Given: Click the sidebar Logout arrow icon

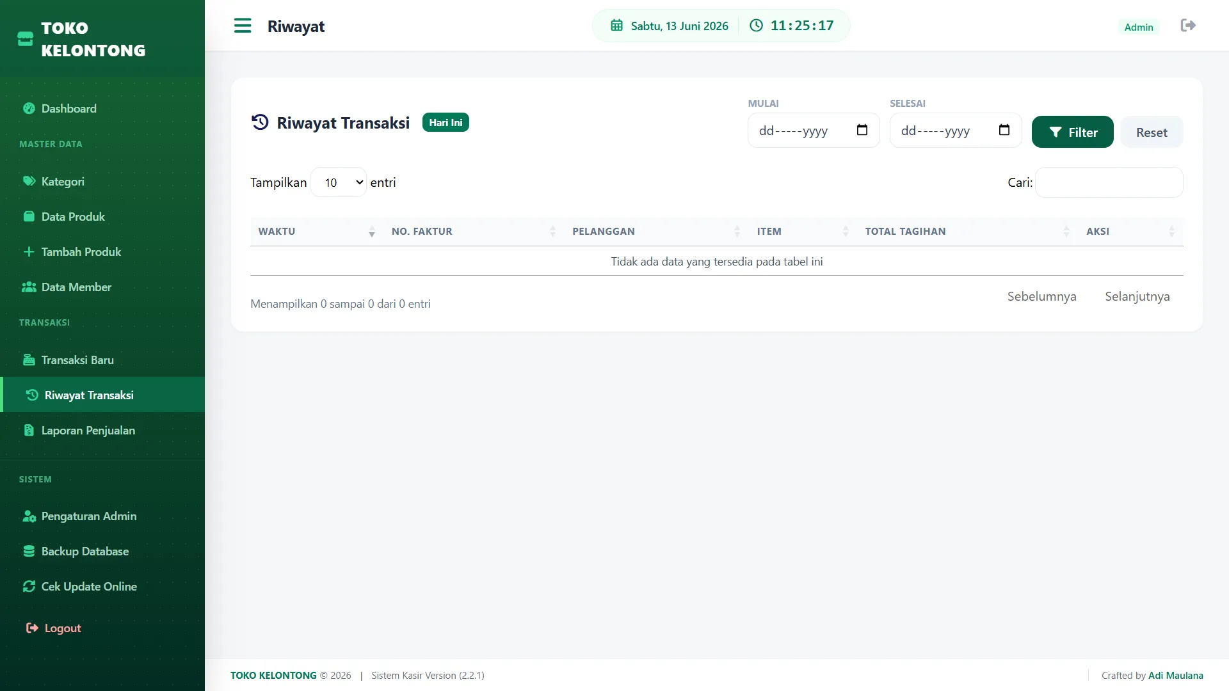Looking at the screenshot, I should click(x=32, y=628).
